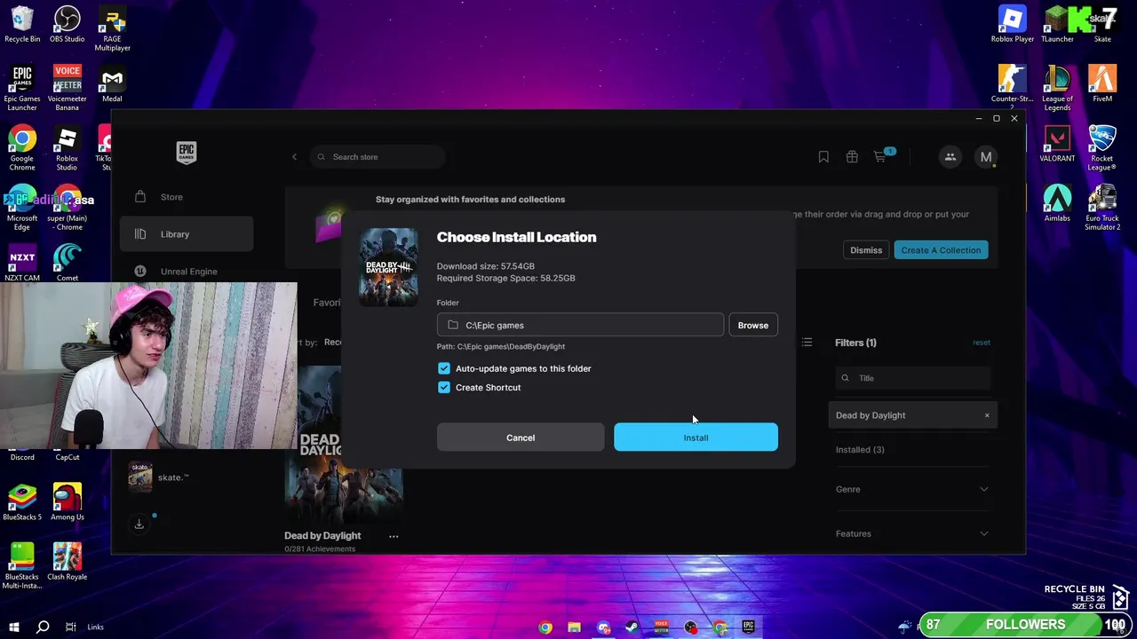This screenshot has width=1137, height=639.
Task: Open Roblox Studio desktop icon
Action: 68,148
